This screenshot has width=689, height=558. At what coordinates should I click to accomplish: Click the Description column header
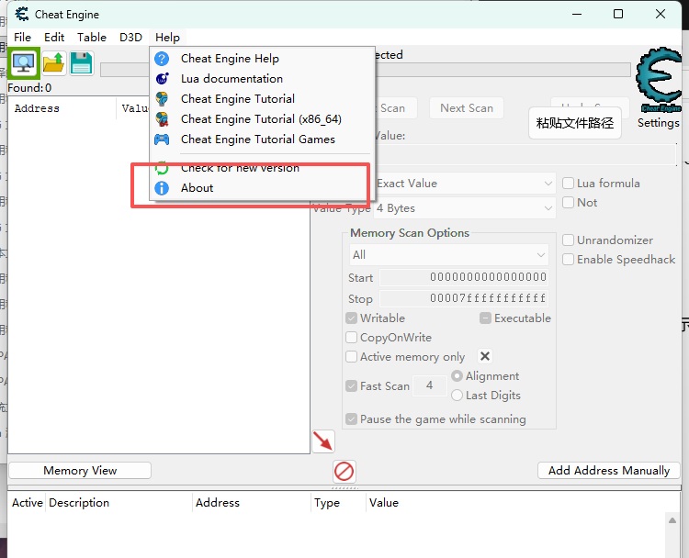click(x=119, y=503)
